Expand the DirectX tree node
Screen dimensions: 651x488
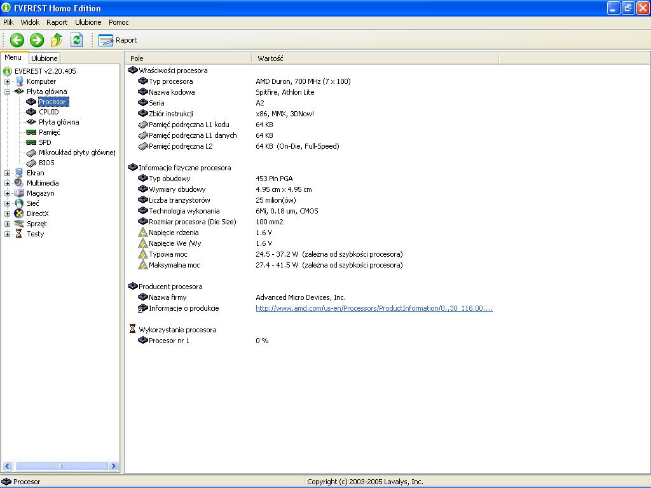7,213
